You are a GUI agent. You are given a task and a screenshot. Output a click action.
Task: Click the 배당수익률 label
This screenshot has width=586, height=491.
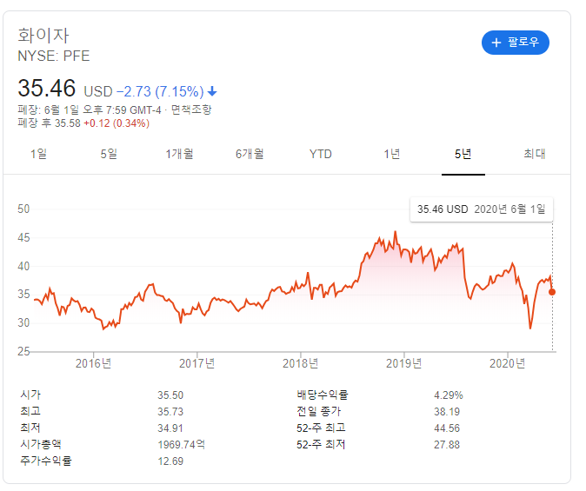[323, 395]
